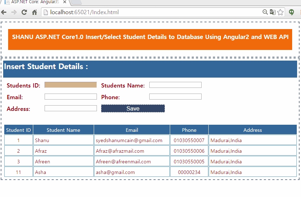Click student ID 3 cell
The height and width of the screenshot is (197, 301).
pos(18,162)
